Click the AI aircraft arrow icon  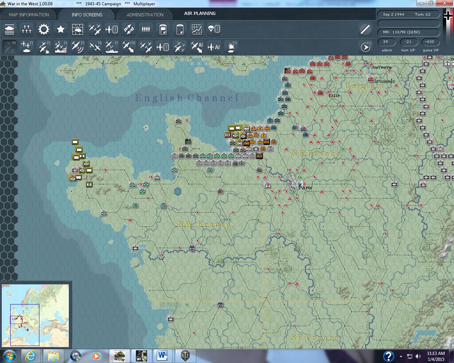197,47
